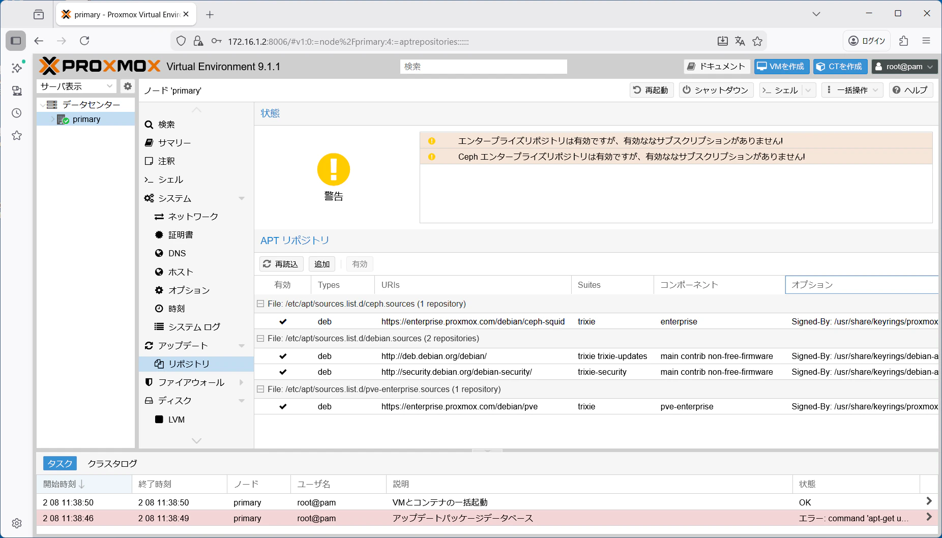Image resolution: width=942 pixels, height=538 pixels.
Task: Click the Proxmox logo
Action: [x=100, y=66]
